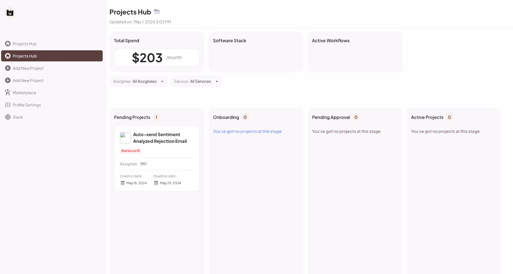Click the app logo in the sidebar

click(x=10, y=12)
